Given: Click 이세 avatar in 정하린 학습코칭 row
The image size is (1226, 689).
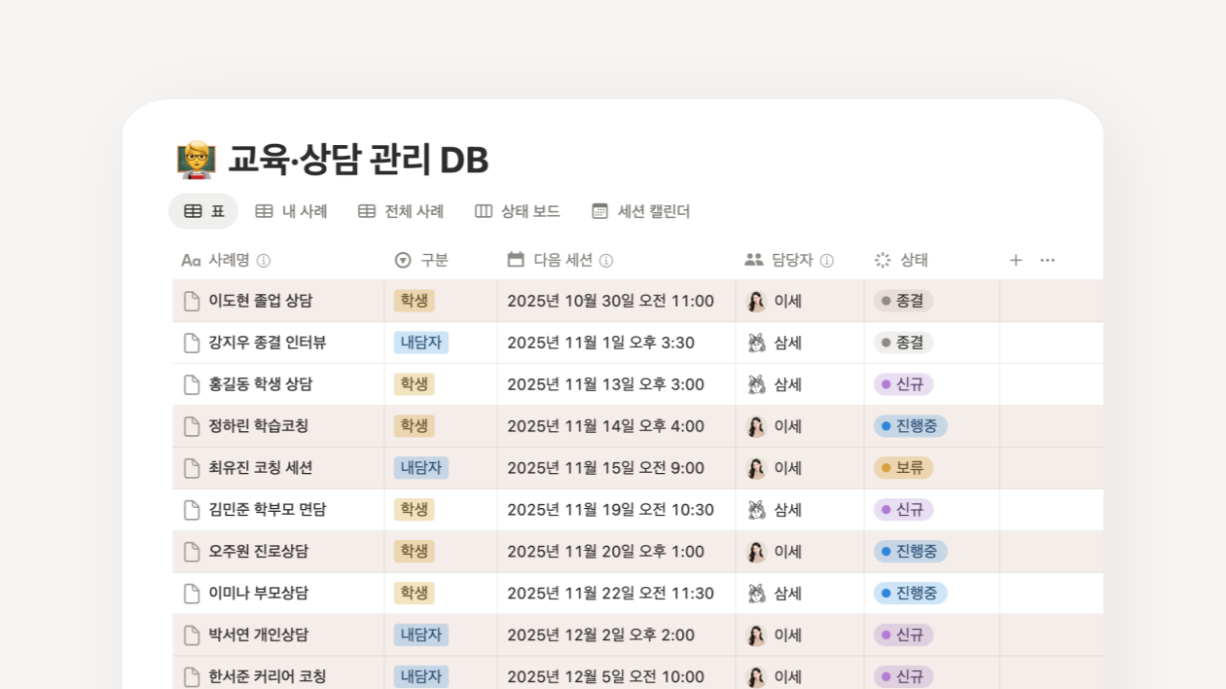Looking at the screenshot, I should (756, 426).
